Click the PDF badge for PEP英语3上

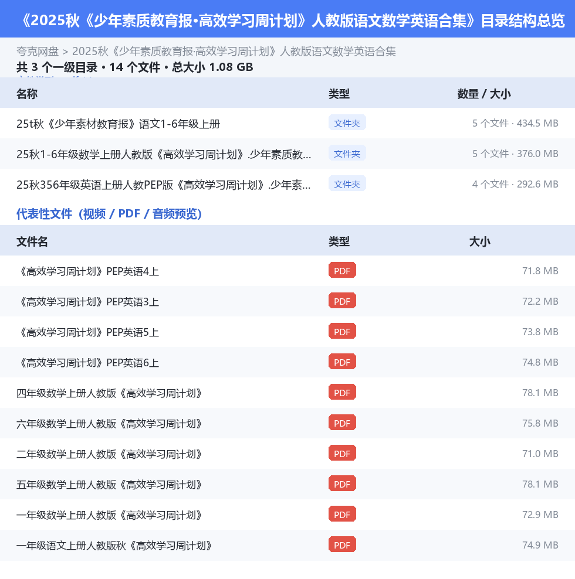pyautogui.click(x=342, y=301)
